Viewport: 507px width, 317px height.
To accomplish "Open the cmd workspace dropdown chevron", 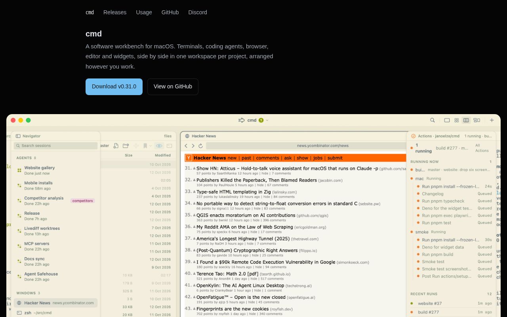I will click(x=267, y=120).
